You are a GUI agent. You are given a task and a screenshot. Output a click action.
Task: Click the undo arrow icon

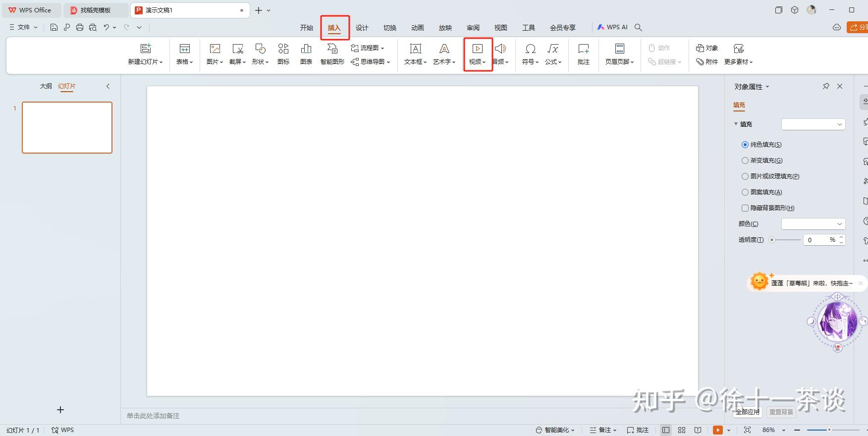tap(106, 27)
